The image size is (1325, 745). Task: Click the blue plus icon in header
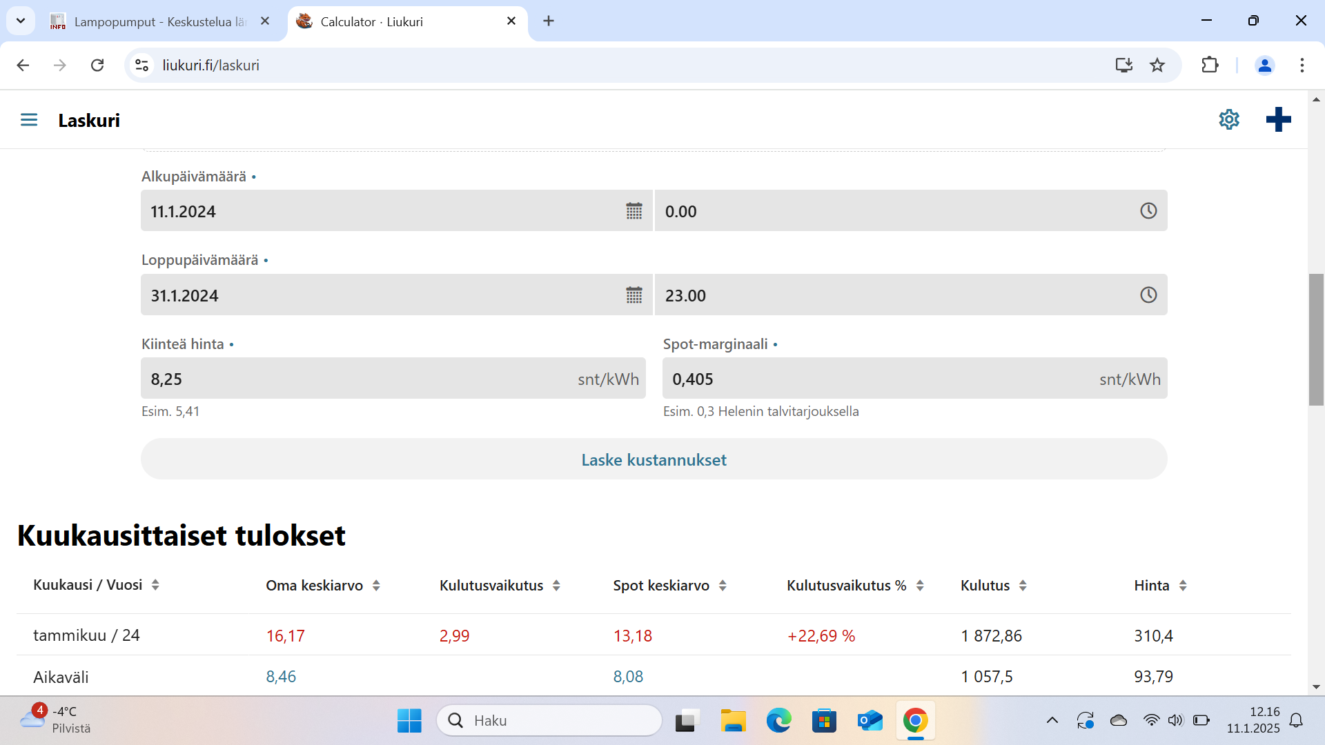(1278, 119)
